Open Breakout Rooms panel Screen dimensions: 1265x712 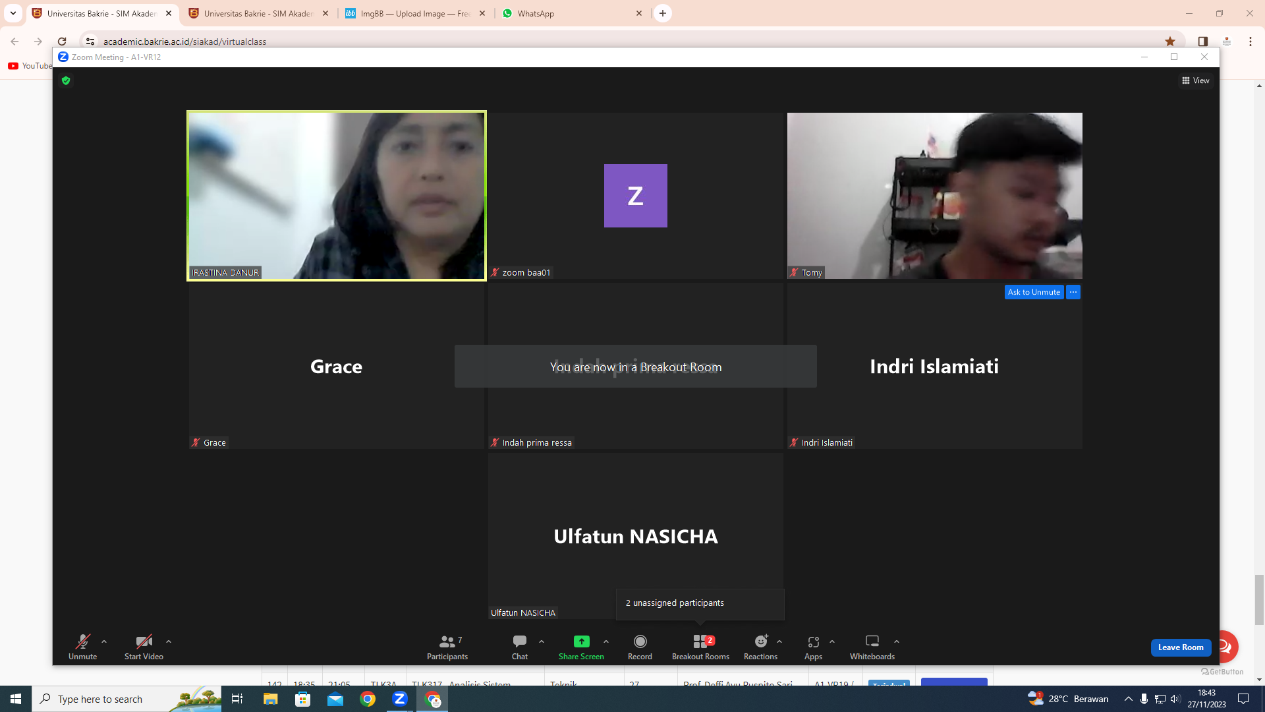click(700, 647)
